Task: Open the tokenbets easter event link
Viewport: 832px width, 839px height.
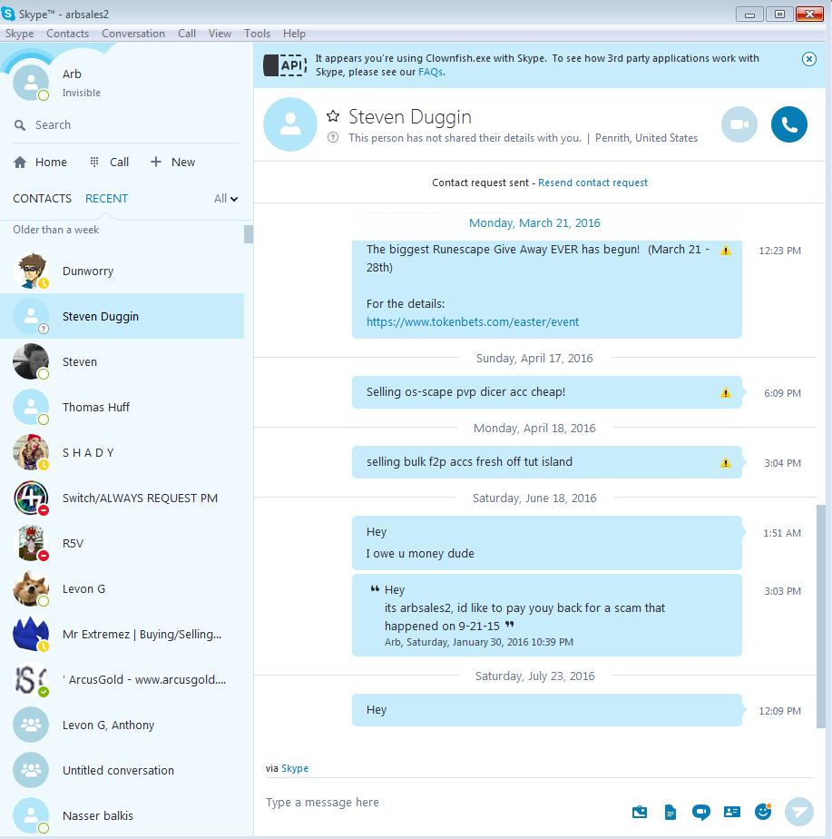Action: pos(472,322)
